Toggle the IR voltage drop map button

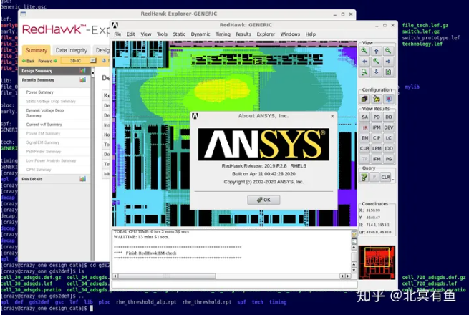(x=364, y=127)
